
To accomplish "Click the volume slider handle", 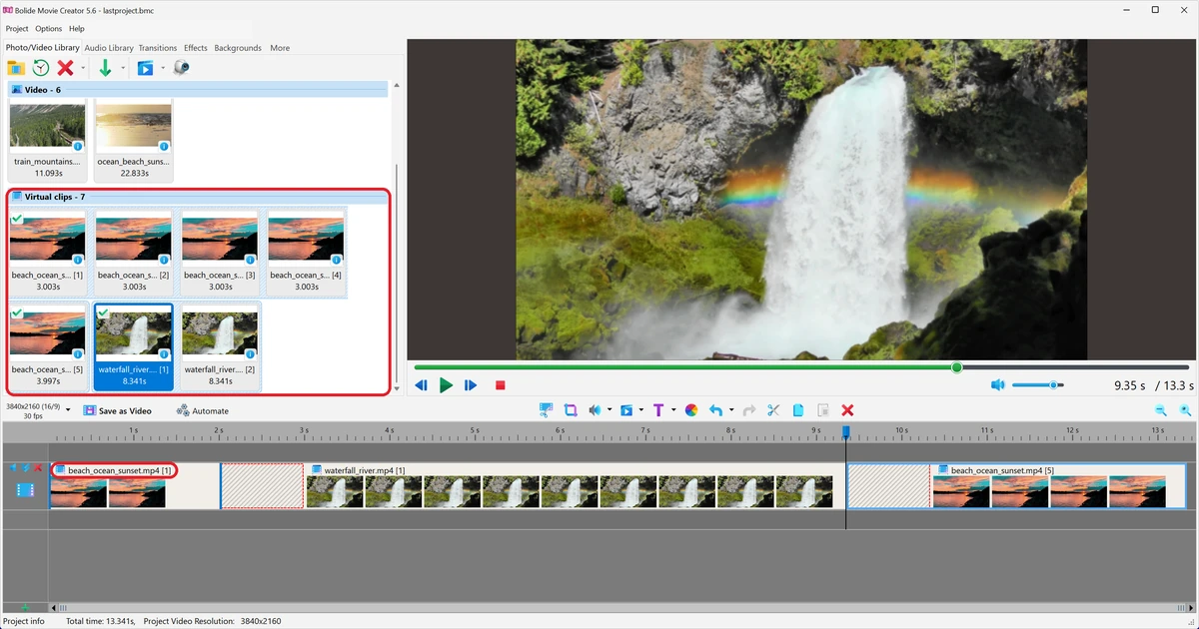I will [1053, 385].
